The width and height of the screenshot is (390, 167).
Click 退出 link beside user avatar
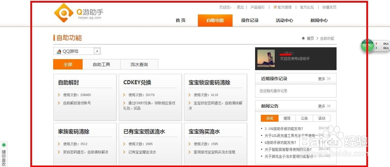(x=289, y=53)
